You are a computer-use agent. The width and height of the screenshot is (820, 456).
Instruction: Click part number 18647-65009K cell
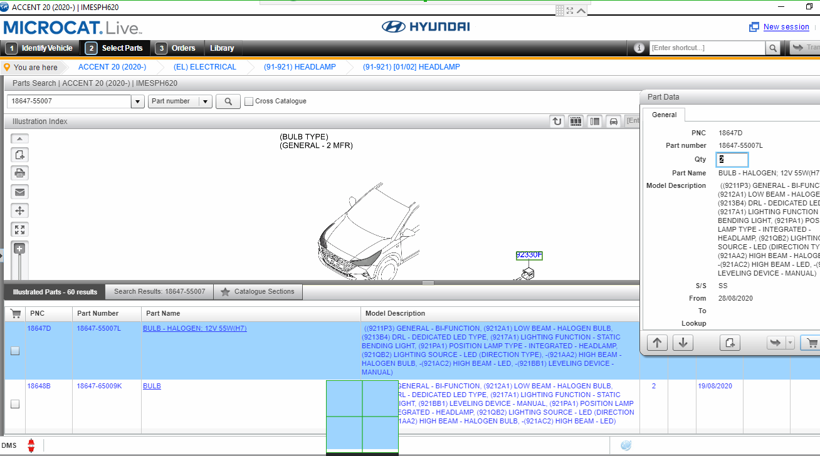point(99,386)
